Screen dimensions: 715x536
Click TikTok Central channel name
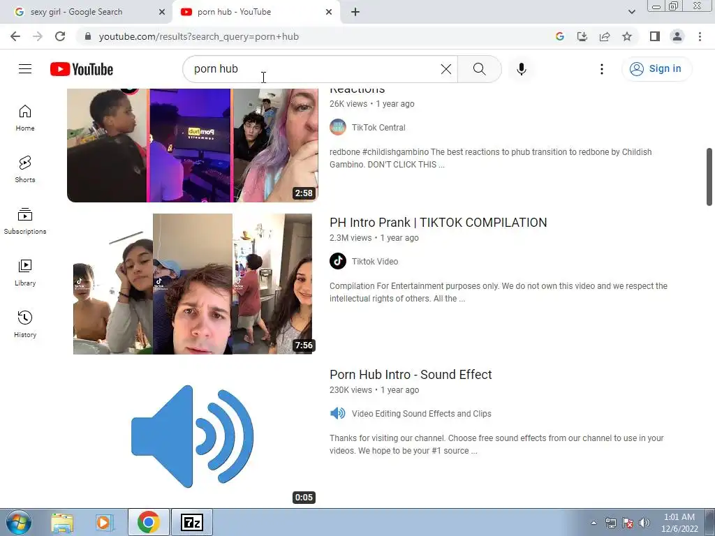[378, 128]
